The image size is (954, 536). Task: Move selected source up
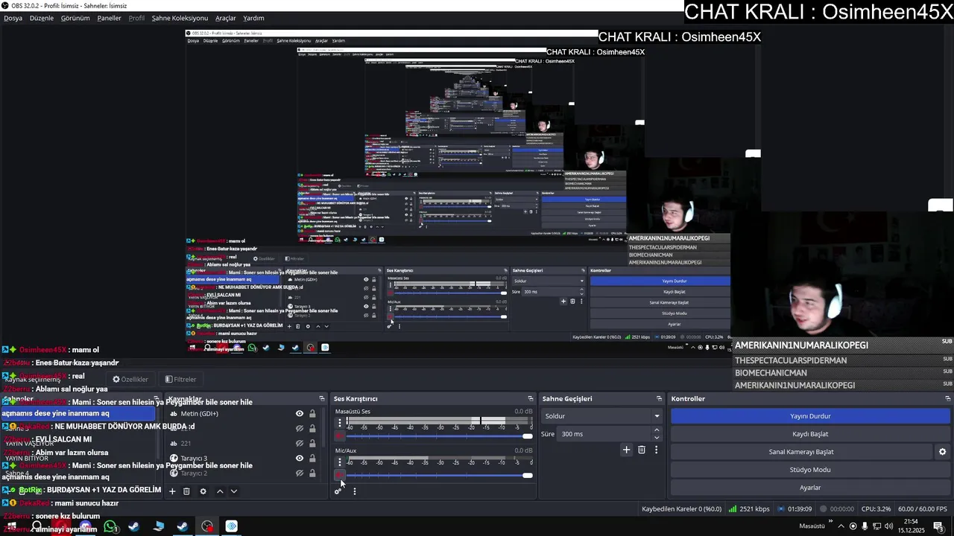point(220,491)
